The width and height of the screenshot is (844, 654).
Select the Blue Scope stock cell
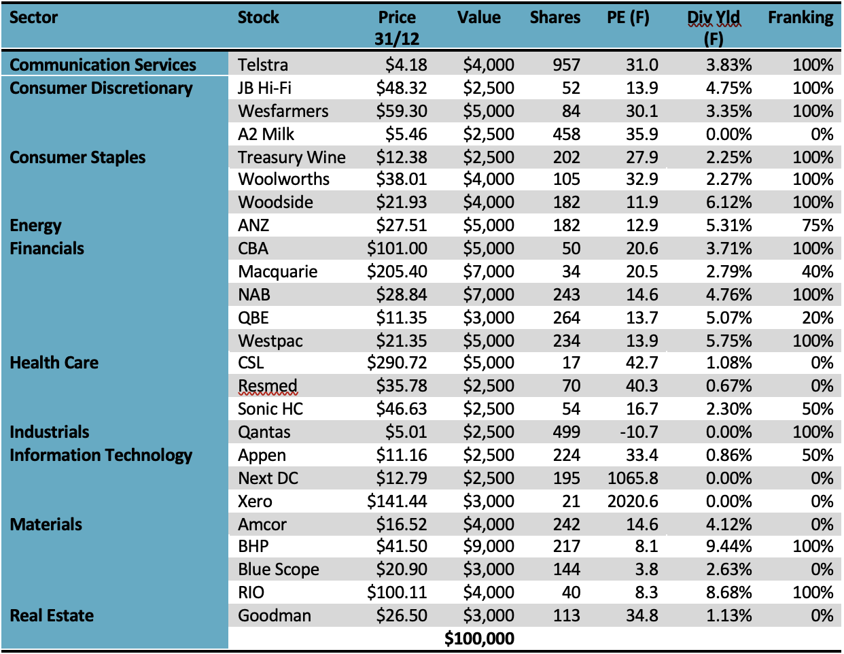[279, 570]
